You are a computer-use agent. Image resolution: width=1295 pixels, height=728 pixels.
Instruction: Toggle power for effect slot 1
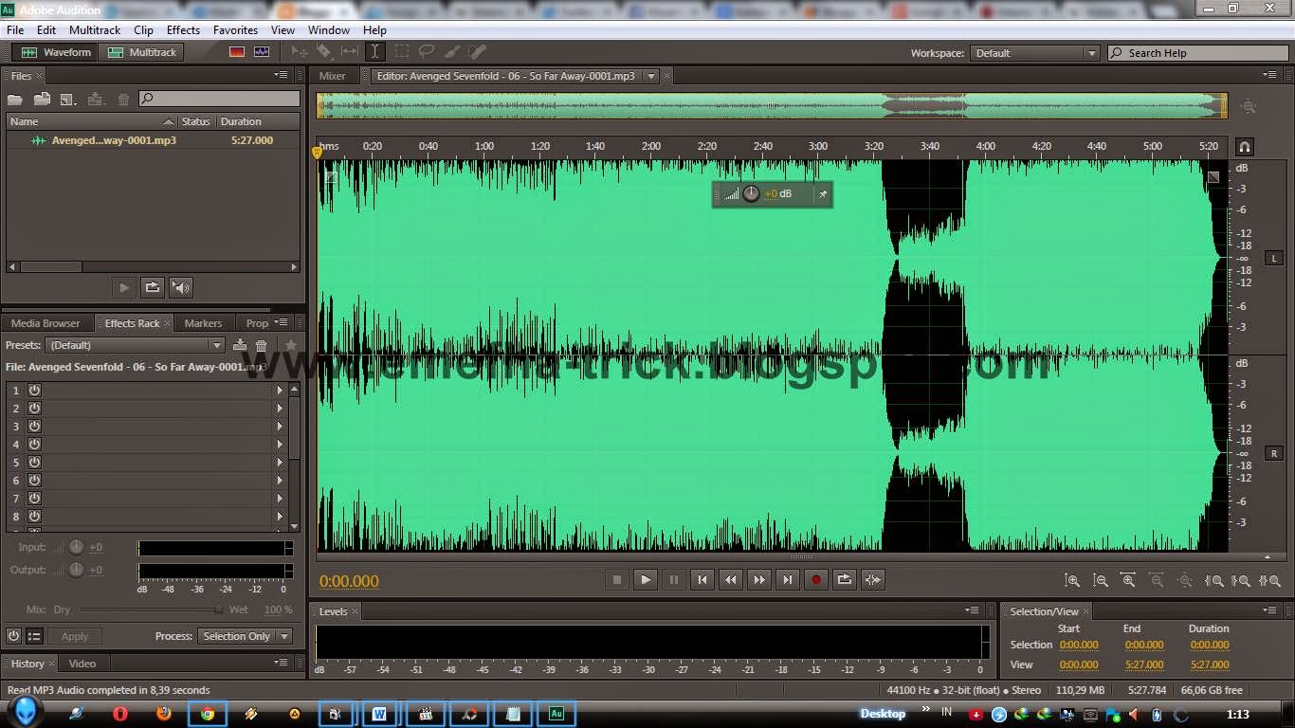(34, 390)
